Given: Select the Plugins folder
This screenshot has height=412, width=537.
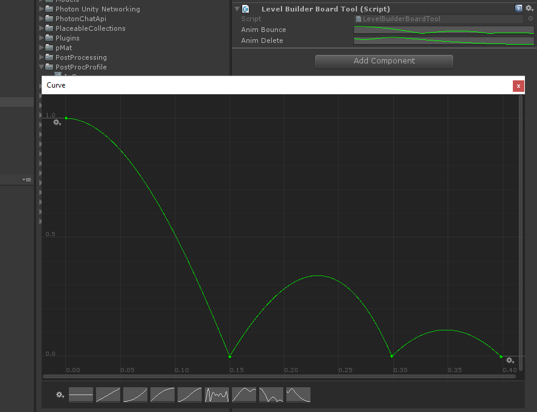Looking at the screenshot, I should click(x=67, y=38).
